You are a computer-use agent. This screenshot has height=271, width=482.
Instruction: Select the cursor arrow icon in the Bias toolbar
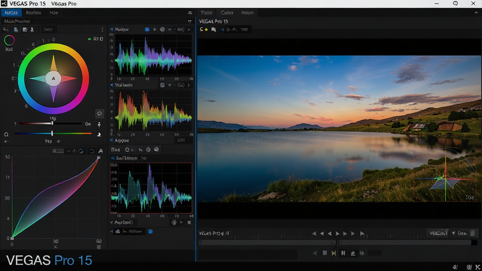[140, 150]
